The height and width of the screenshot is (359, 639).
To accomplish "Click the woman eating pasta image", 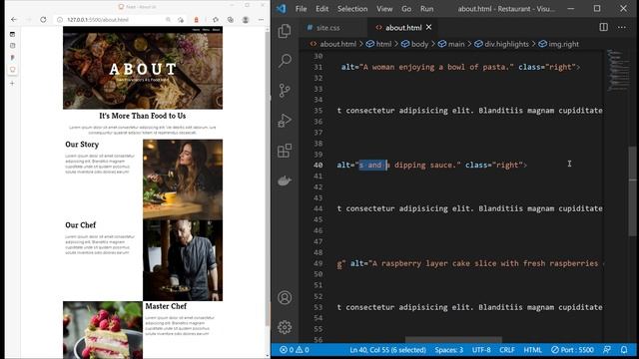I will point(183,179).
